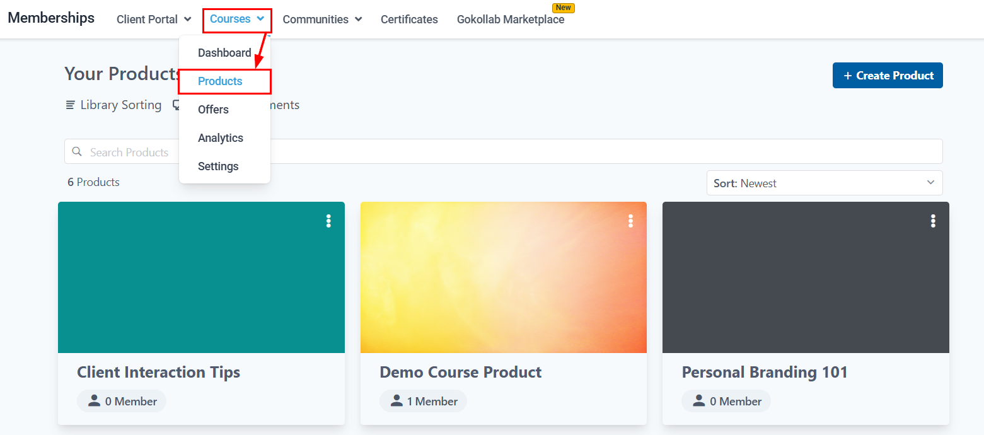Click the Library Sorting list icon
This screenshot has width=984, height=435.
pyautogui.click(x=71, y=105)
